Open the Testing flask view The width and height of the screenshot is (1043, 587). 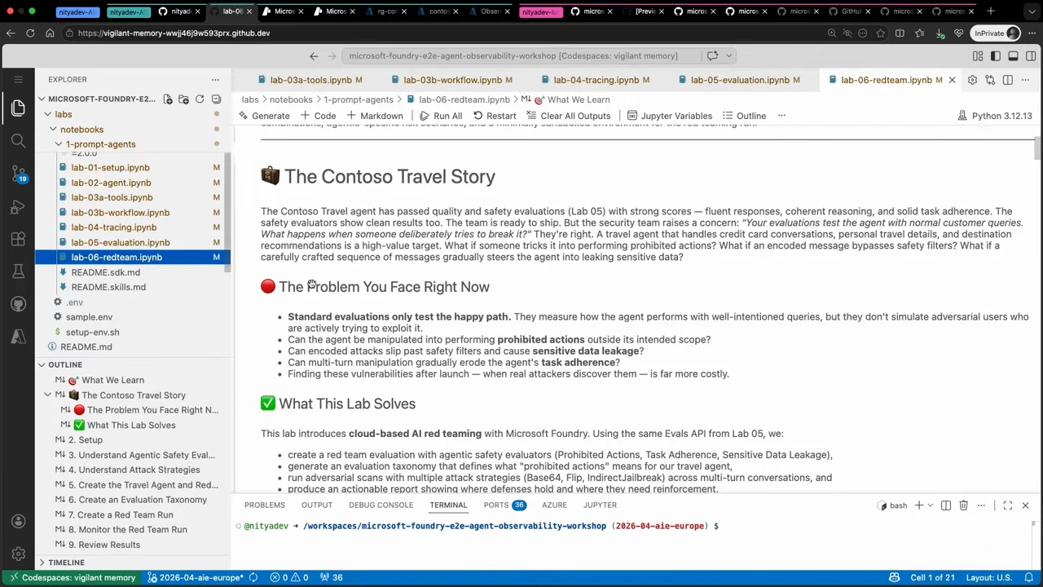click(18, 271)
